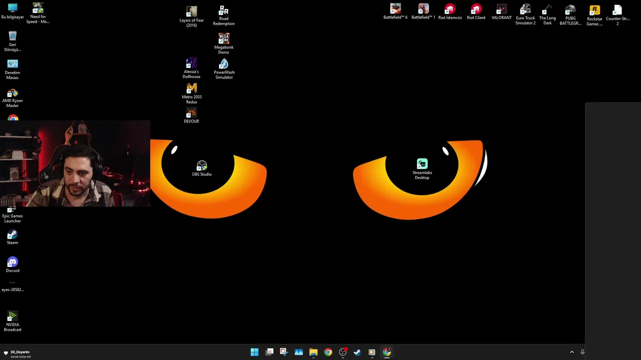
Task: Select the Layers of Fear (2016) shortcut
Action: point(191,16)
